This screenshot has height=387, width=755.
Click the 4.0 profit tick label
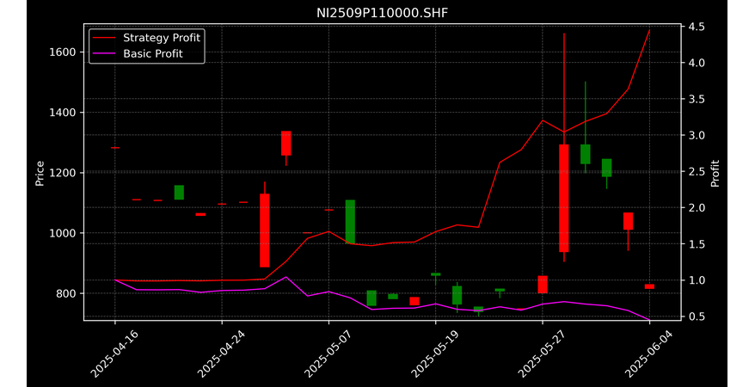coord(697,63)
